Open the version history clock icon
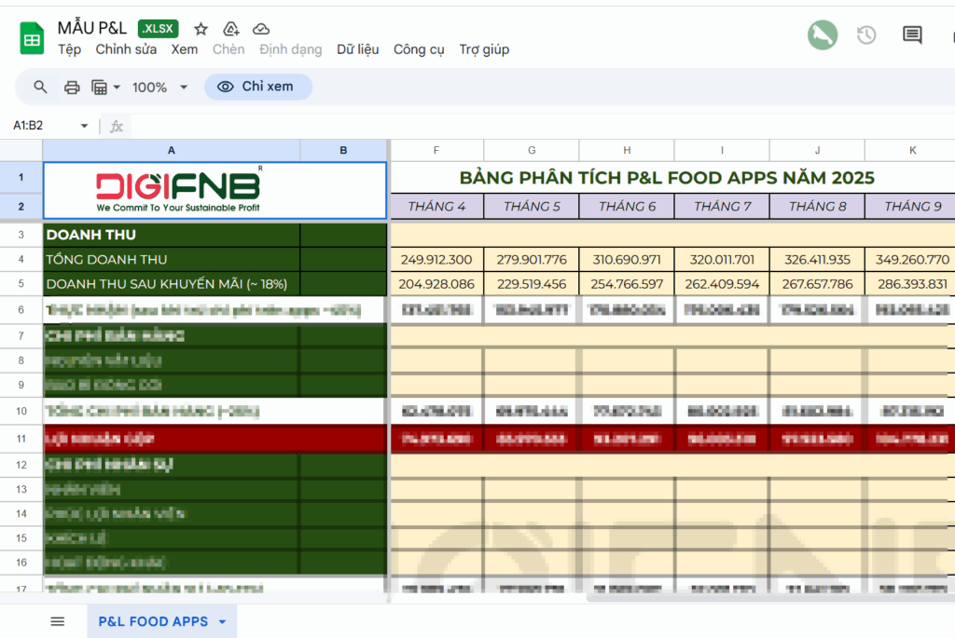 [x=866, y=35]
